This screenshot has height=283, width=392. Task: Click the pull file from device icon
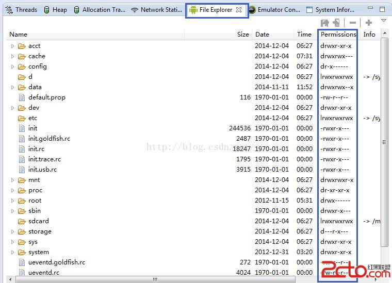[324, 23]
